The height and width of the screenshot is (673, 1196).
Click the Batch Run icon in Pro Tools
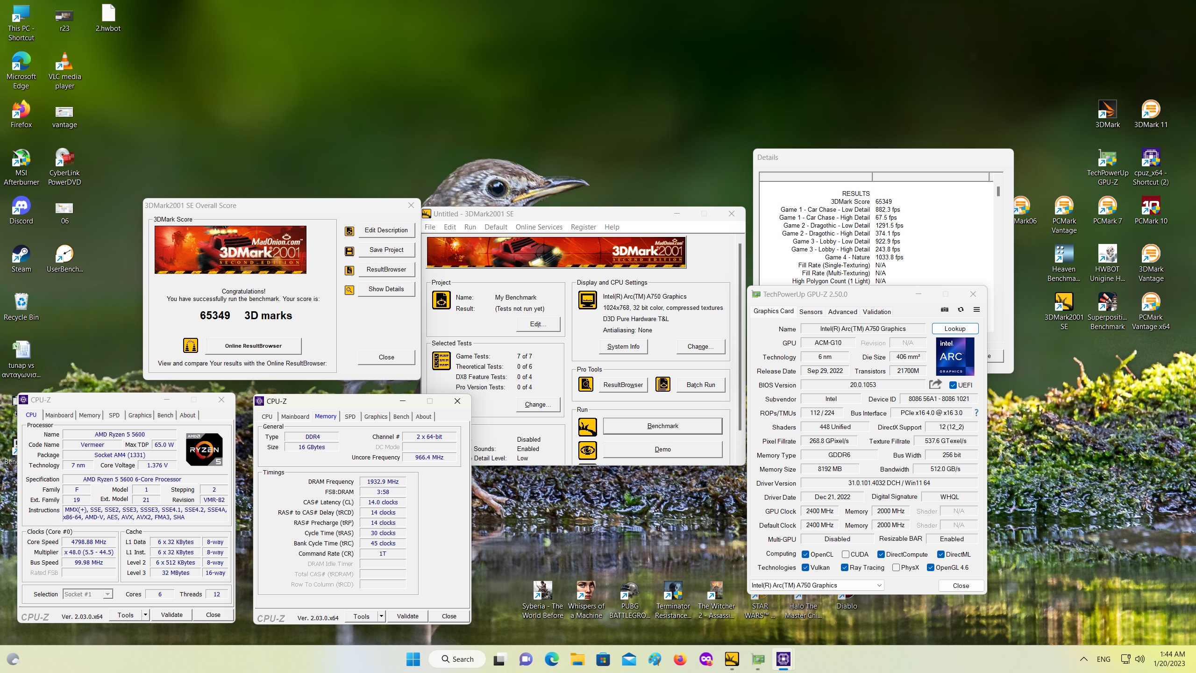663,384
